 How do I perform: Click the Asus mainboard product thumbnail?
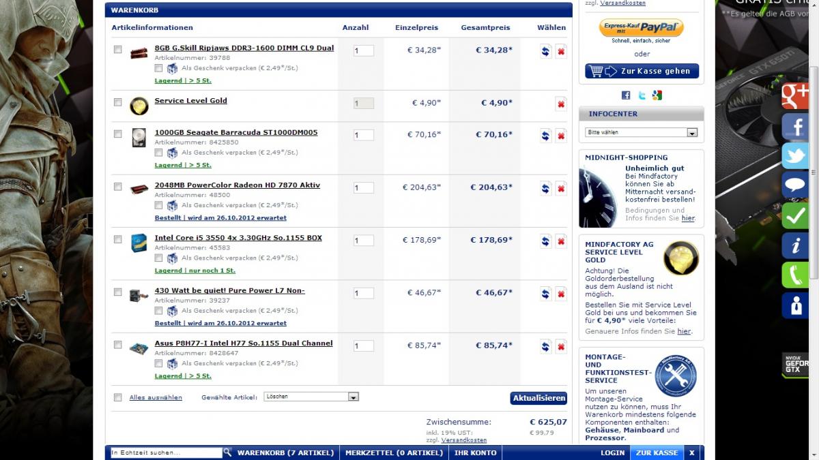139,349
